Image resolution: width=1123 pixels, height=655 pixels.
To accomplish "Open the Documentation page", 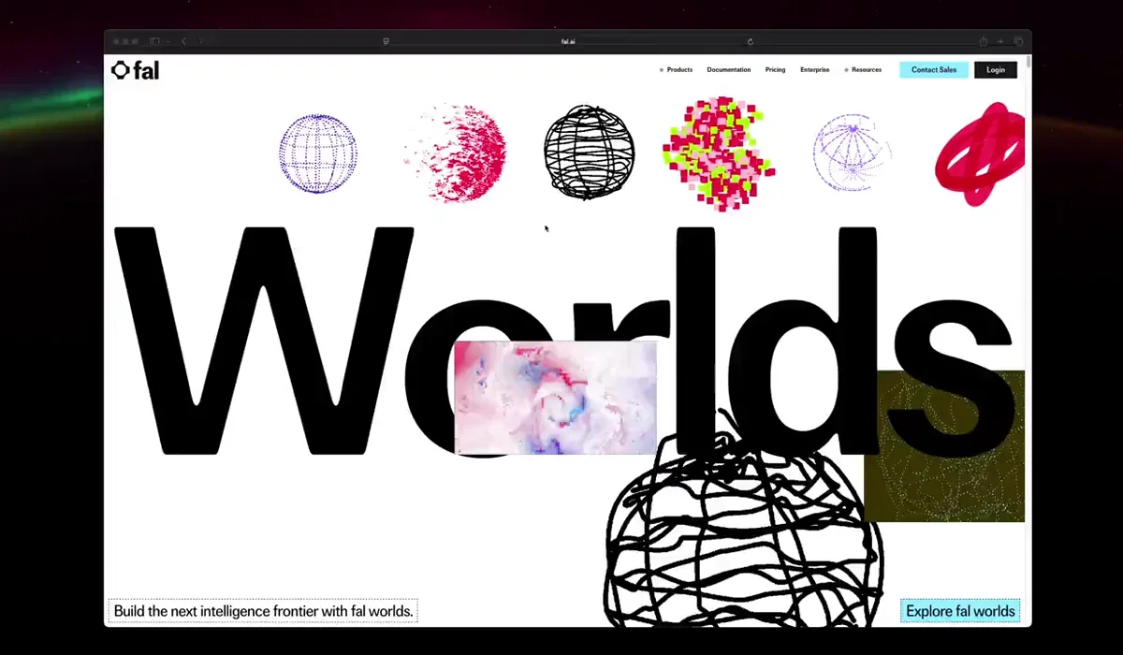I will pos(729,70).
